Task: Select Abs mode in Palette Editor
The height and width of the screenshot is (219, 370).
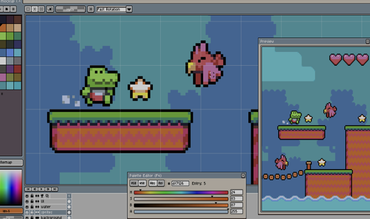Action: 152,183
